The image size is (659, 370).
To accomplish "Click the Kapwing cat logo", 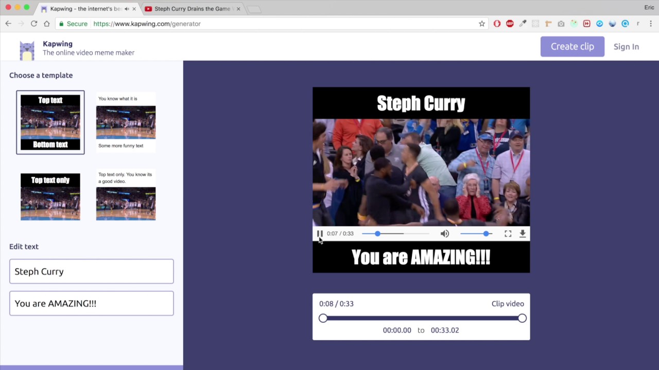I will (x=27, y=50).
